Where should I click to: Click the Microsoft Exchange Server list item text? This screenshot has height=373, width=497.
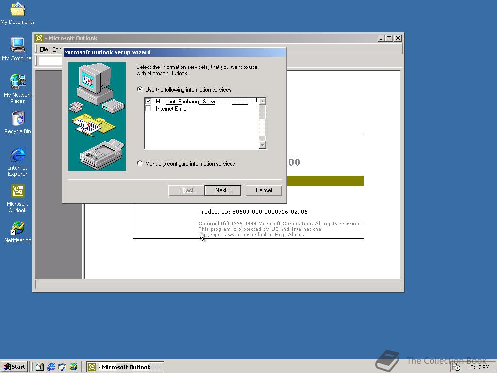187,102
